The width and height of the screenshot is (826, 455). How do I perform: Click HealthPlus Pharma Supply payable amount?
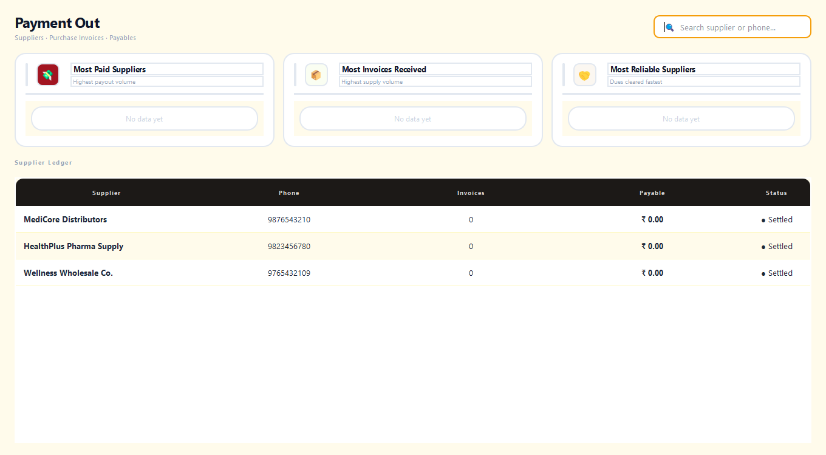652,246
